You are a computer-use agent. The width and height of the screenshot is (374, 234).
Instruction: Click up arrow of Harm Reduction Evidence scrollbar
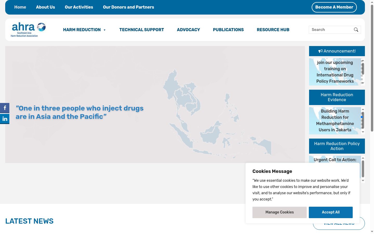click(363, 109)
